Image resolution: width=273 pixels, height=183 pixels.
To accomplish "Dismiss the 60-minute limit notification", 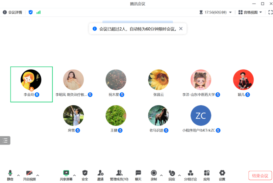I will [181, 29].
